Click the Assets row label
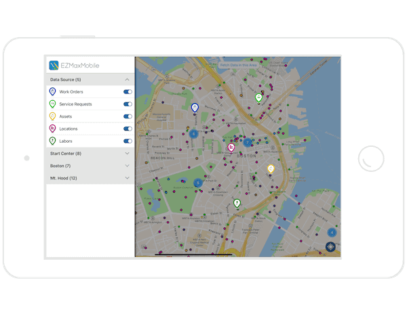 [x=65, y=116]
